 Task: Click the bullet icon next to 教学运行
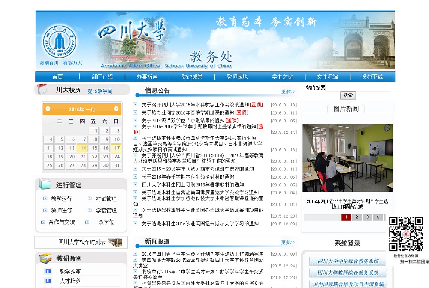click(x=45, y=198)
